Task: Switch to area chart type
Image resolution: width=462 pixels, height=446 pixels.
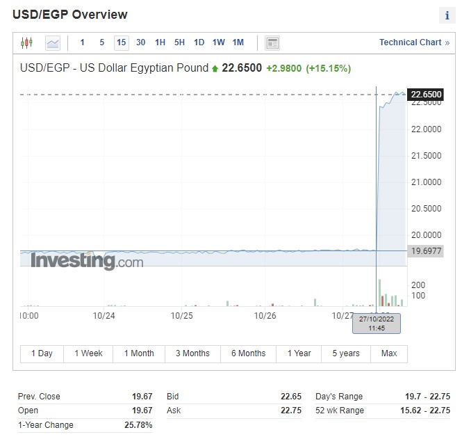Action: [x=53, y=42]
